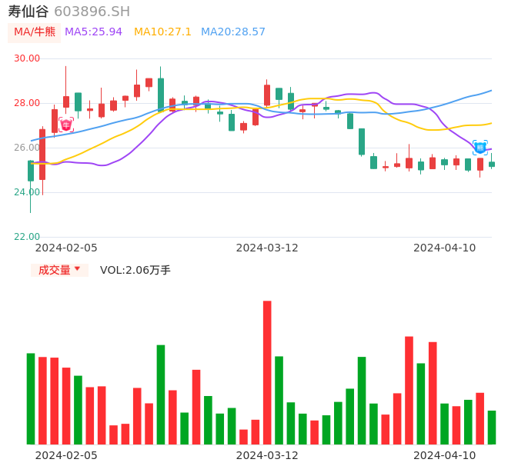Click the MA20:28.57 blue legend label
The height and width of the screenshot is (466, 528).
tap(232, 32)
